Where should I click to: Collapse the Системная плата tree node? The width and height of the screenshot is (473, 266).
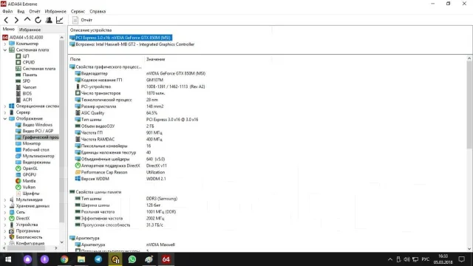pyautogui.click(x=4, y=50)
